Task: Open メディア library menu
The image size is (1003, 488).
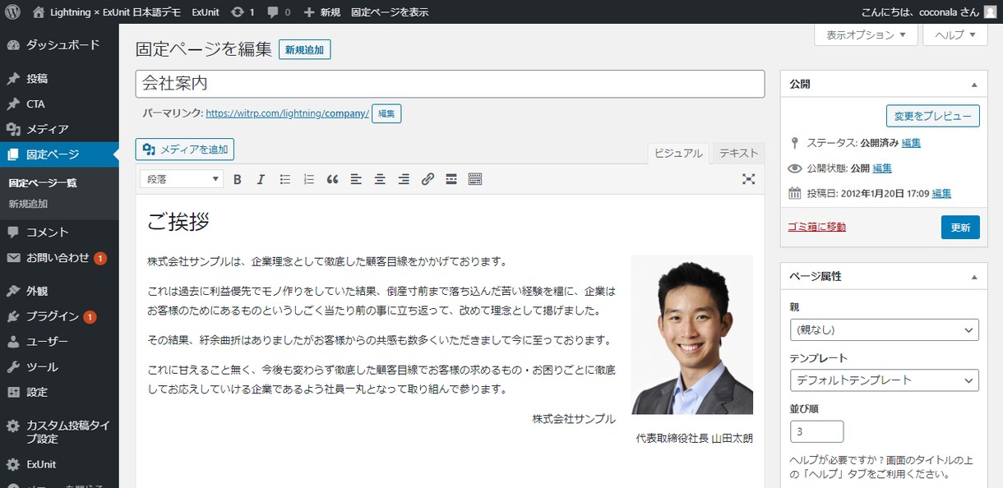Action: point(59,129)
